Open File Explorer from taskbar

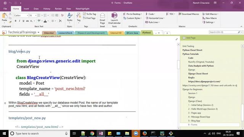127,134
